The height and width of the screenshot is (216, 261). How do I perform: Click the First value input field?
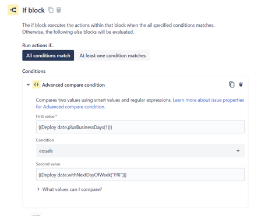coord(140,127)
